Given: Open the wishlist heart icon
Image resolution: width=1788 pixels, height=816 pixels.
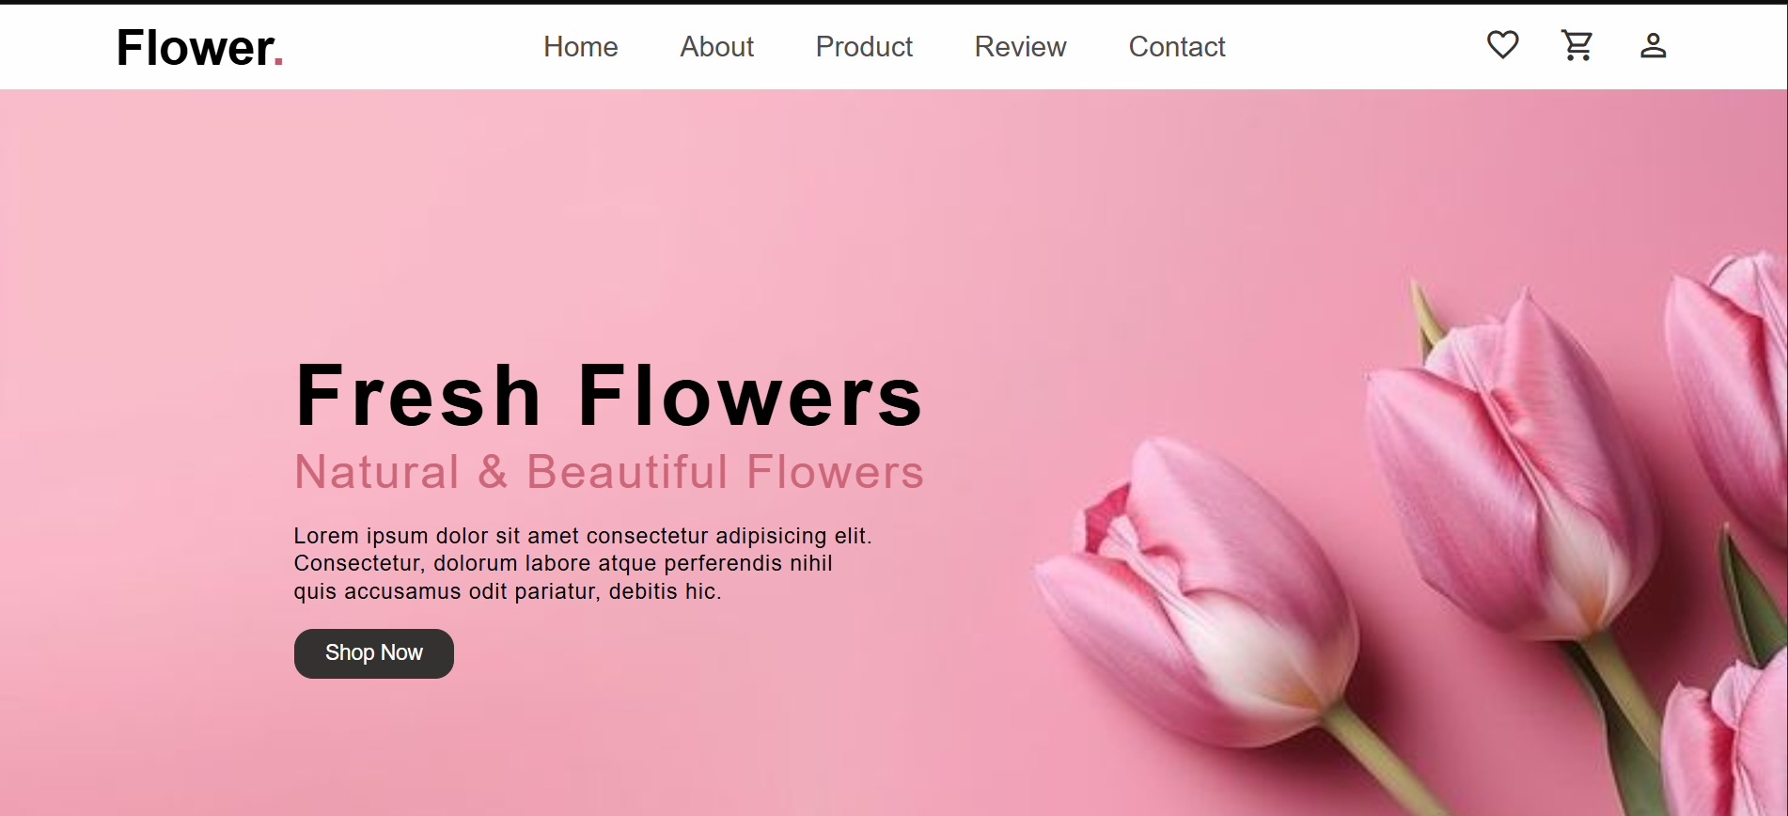Looking at the screenshot, I should 1502,45.
